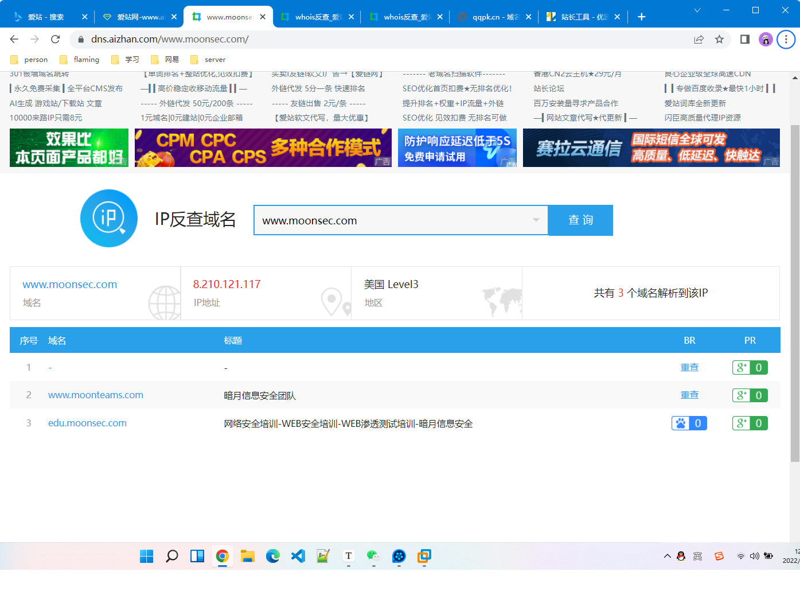Open the person bookmark folder
The width and height of the screenshot is (800, 591).
tap(29, 59)
